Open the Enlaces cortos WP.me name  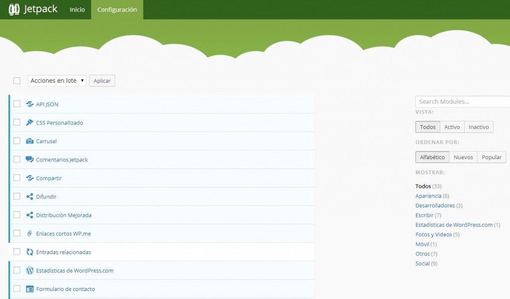63,234
